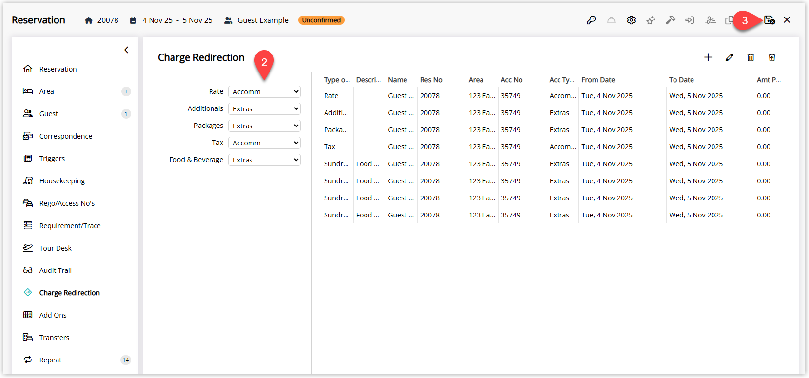Screen dimensions: 809x378
Task: Click the trash can delete icon
Action: click(x=751, y=57)
